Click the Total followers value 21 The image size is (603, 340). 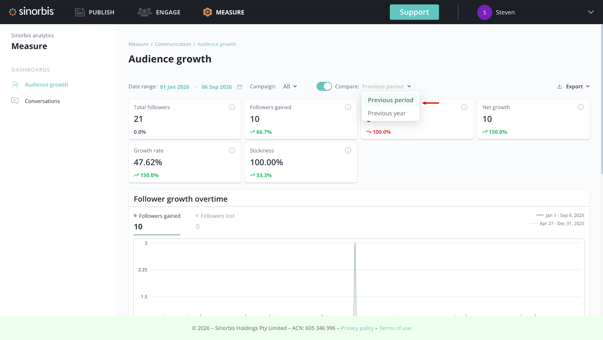pos(138,119)
